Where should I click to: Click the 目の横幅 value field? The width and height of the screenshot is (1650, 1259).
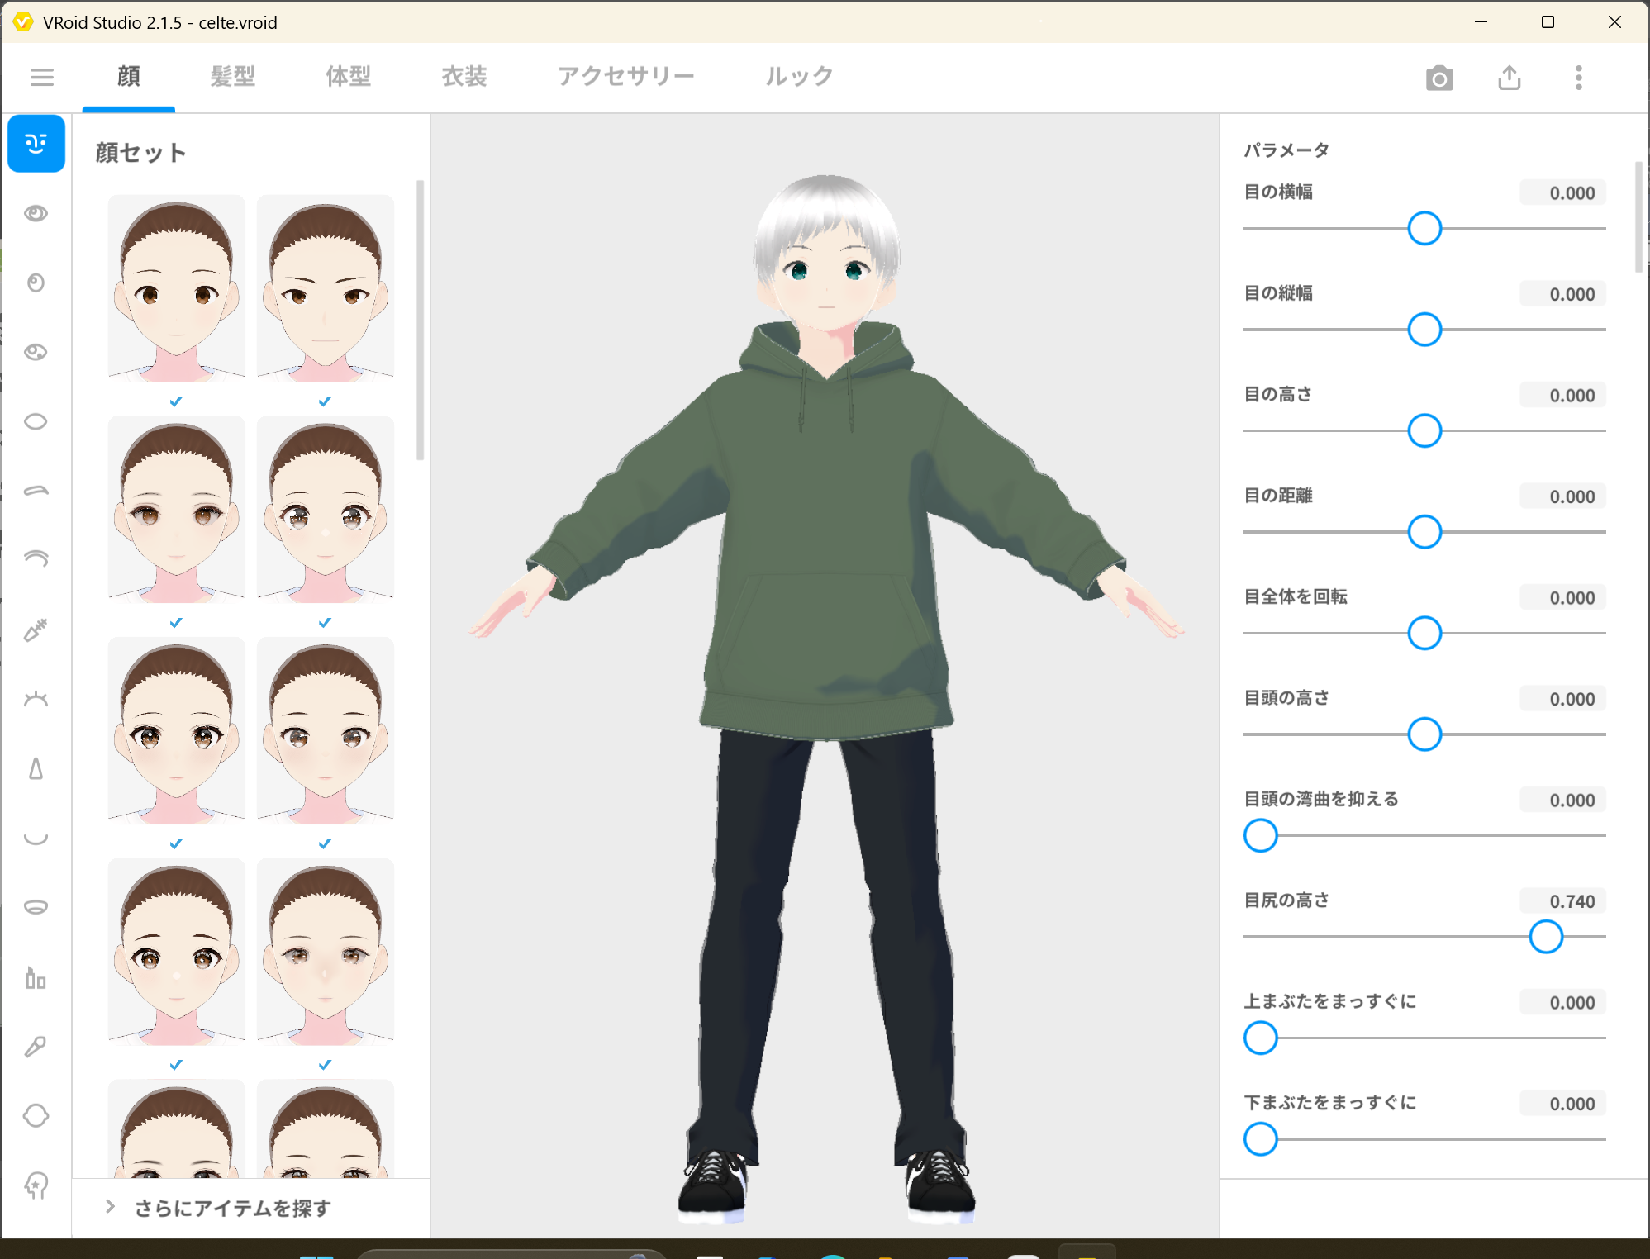[1562, 193]
